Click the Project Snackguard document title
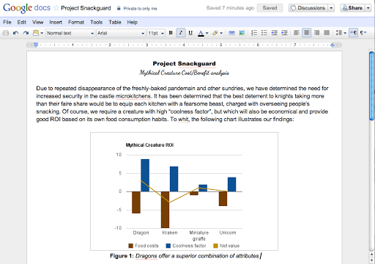Image resolution: width=375 pixels, height=264 pixels. click(86, 8)
